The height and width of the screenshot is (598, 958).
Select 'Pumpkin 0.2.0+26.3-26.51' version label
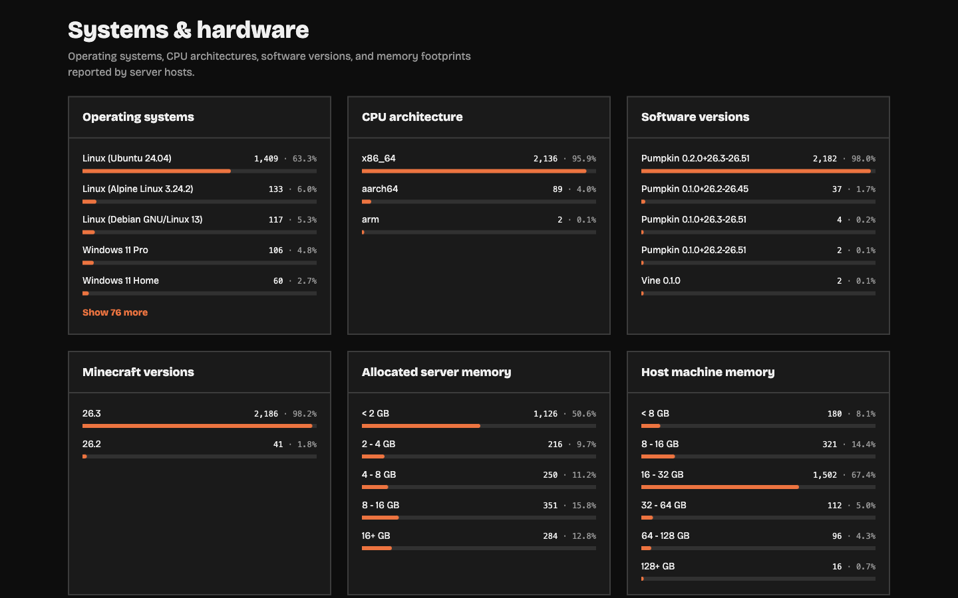[695, 158]
